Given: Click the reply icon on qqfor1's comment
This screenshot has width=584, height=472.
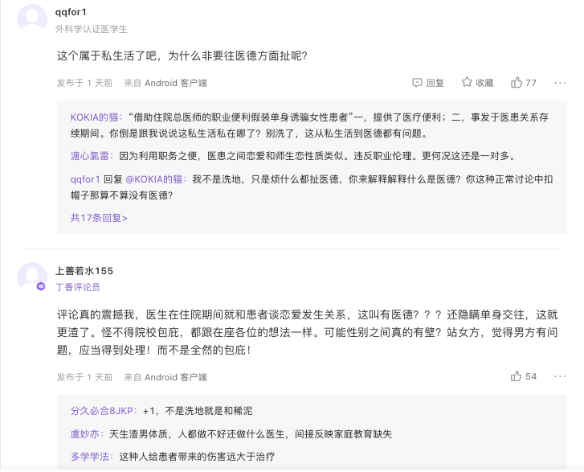Looking at the screenshot, I should [417, 82].
